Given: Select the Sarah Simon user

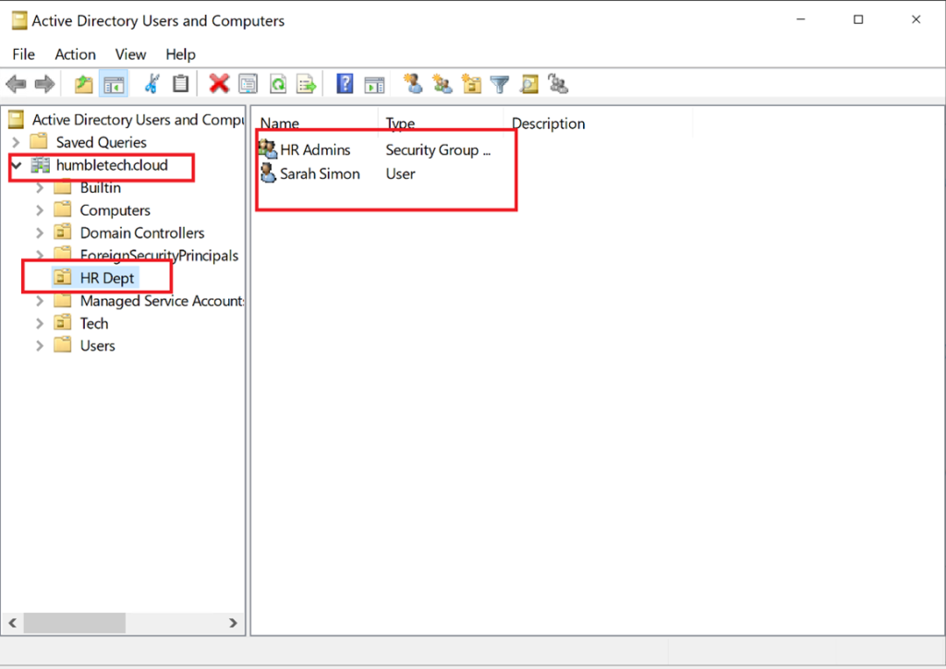Looking at the screenshot, I should pos(320,173).
